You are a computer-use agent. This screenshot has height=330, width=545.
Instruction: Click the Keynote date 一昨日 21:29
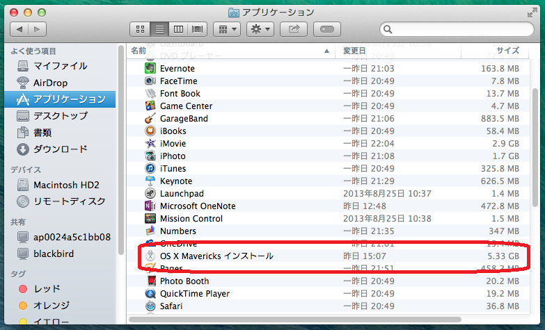click(x=369, y=181)
